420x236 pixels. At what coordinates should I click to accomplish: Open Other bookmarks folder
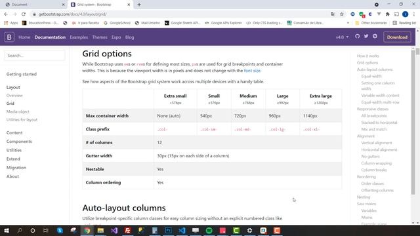pos(371,23)
